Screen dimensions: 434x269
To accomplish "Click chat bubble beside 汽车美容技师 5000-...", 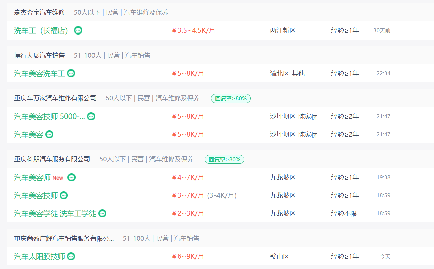I will coord(91,116).
